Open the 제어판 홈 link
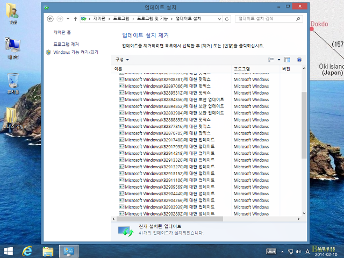344x258 pixels. click(x=62, y=32)
